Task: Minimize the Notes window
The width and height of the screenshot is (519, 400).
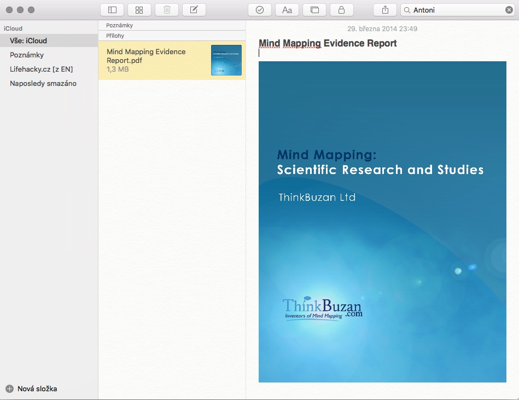Action: [20, 10]
